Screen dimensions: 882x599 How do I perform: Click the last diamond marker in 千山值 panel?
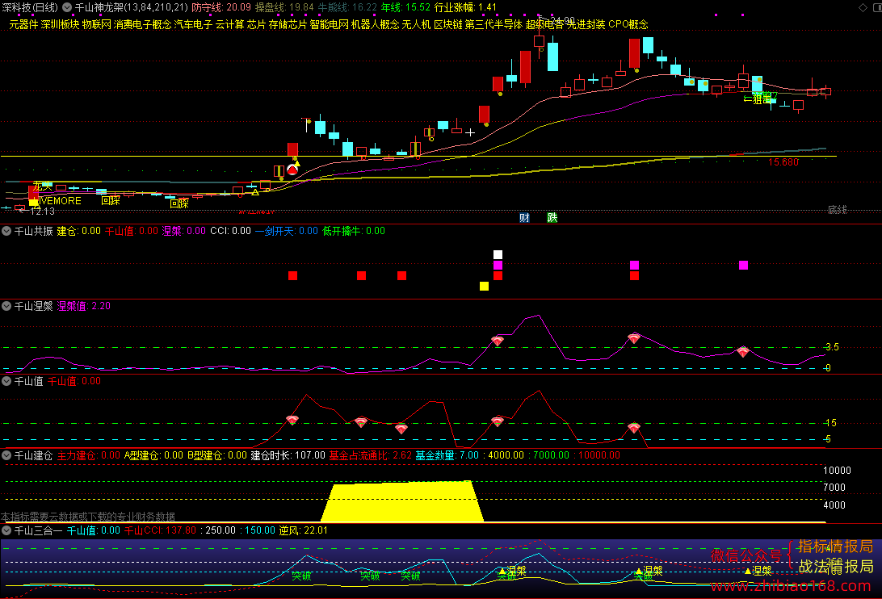[634, 428]
